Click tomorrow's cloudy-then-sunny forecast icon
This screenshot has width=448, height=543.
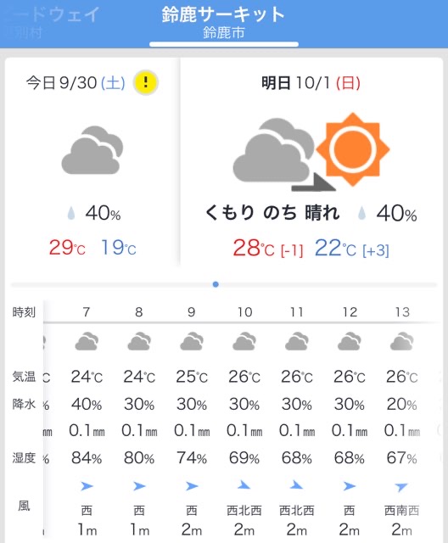coord(311,151)
